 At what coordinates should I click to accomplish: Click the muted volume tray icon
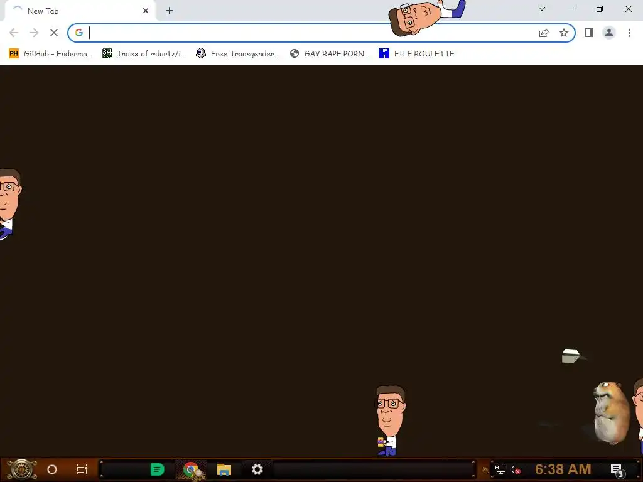pyautogui.click(x=515, y=469)
